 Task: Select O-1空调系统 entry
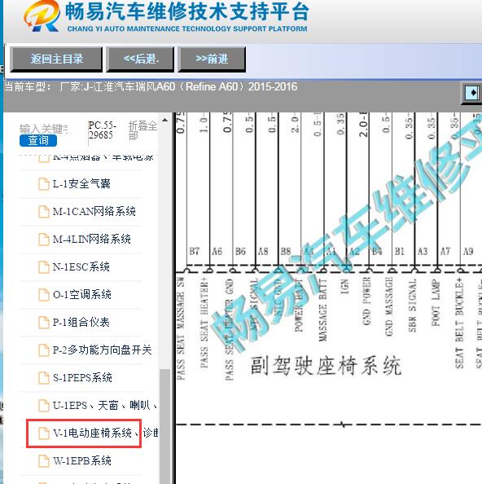82,294
